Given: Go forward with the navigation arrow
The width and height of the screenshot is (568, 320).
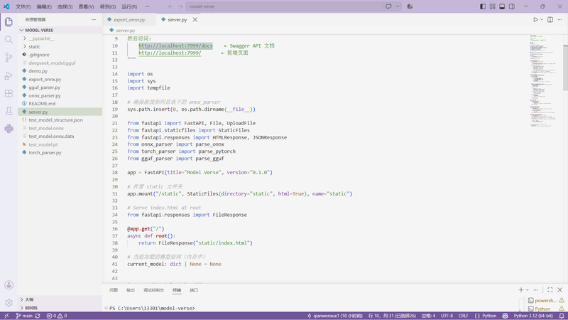Looking at the screenshot, I should tap(180, 6).
